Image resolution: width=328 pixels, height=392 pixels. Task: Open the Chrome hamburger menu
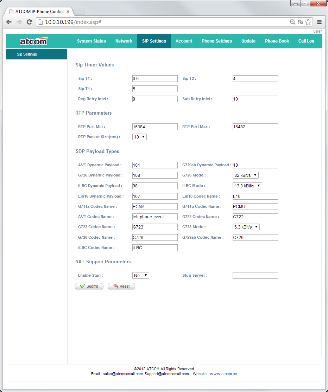(320, 22)
